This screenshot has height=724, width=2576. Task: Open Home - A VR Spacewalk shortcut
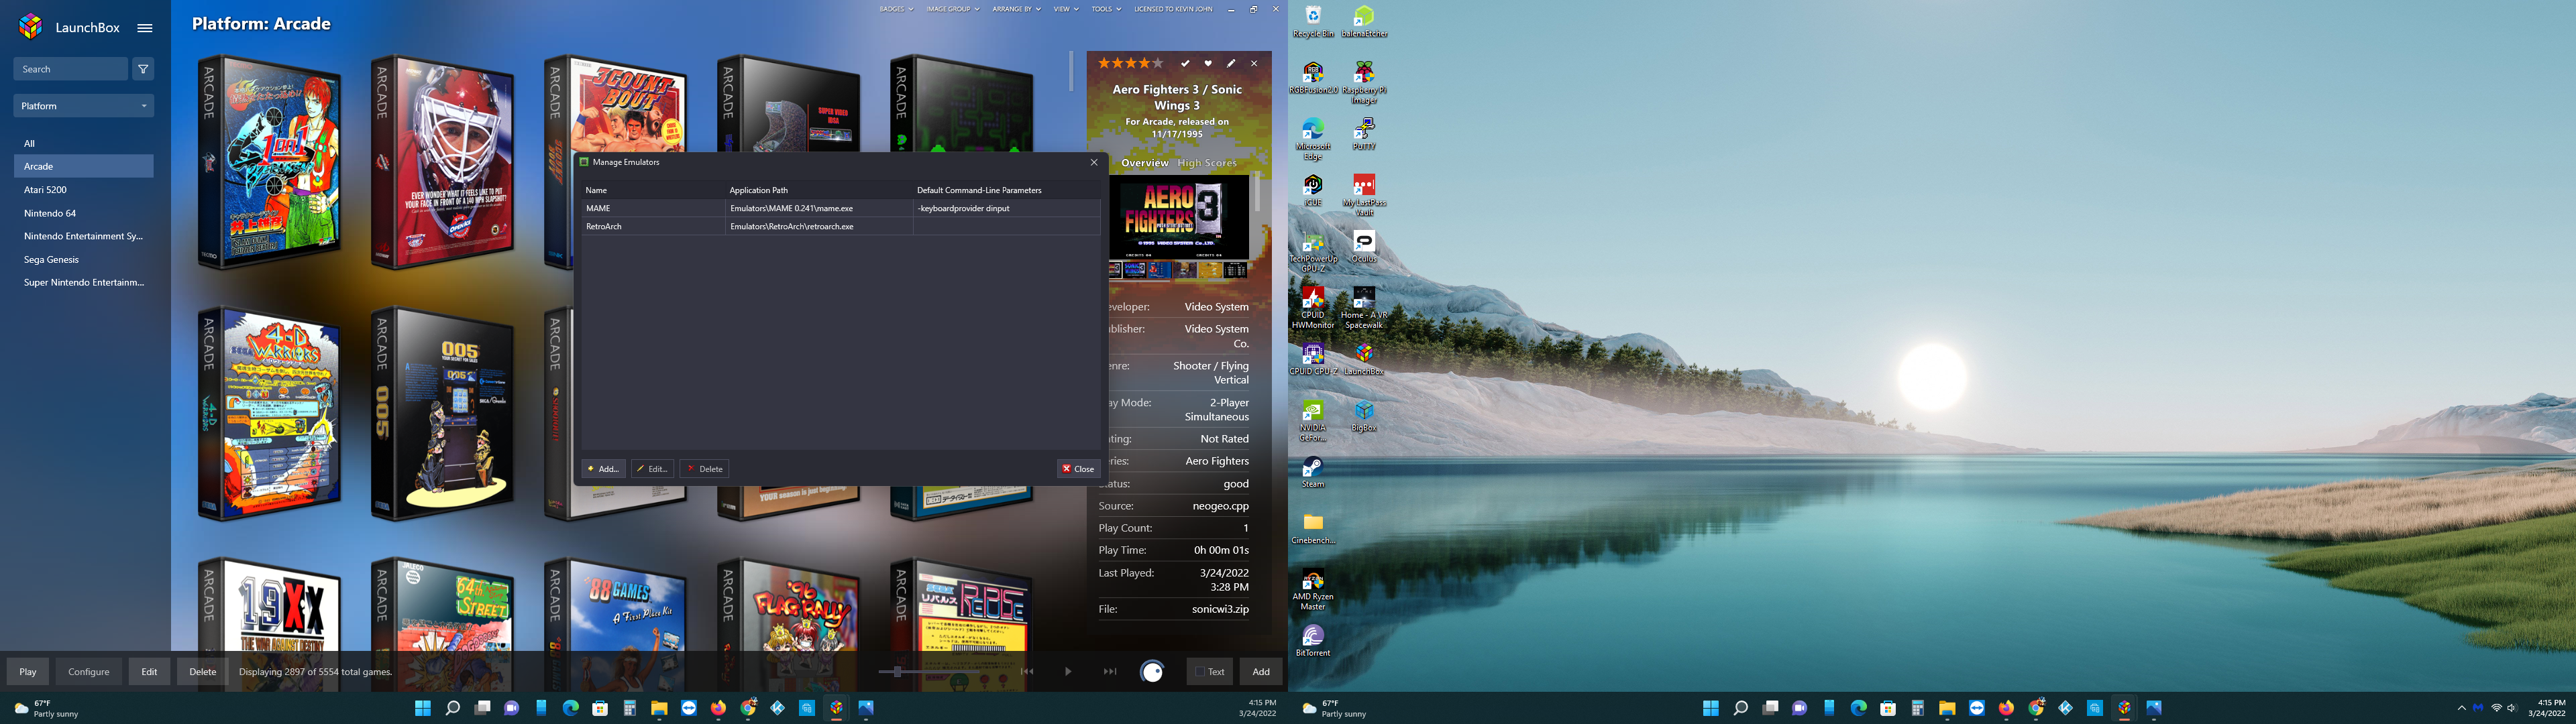[1364, 308]
